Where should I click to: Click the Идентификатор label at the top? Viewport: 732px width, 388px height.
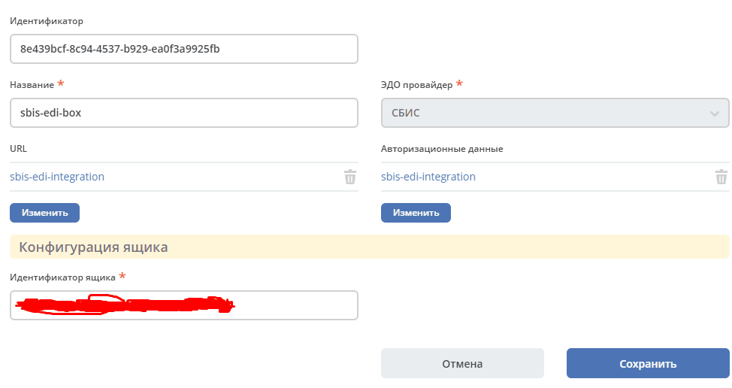click(46, 21)
